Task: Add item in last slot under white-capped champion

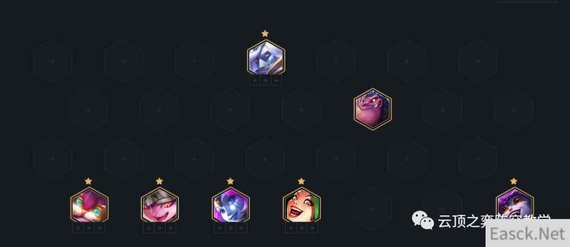Action: [171, 228]
